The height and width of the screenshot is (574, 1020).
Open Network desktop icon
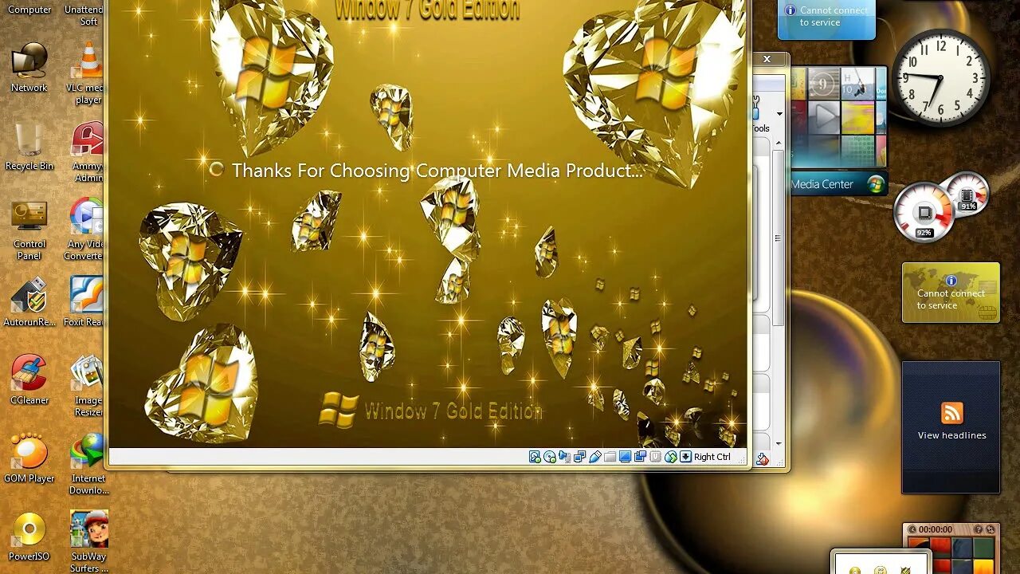29,69
